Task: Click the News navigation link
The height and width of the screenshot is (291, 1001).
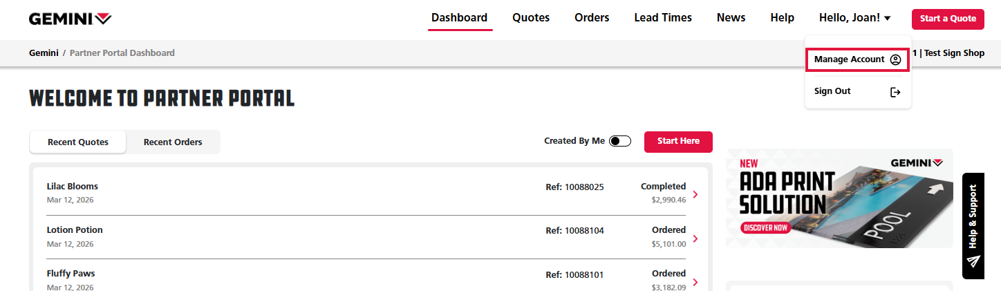Action: tap(731, 18)
